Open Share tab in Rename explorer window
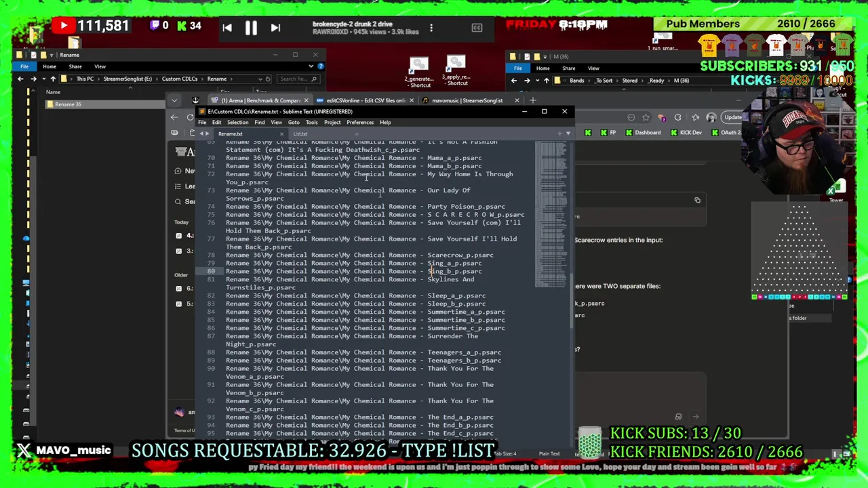 tap(75, 66)
